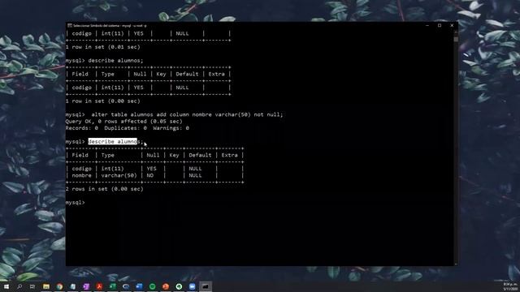
Task: Open Spotify from the taskbar
Action: [152, 286]
